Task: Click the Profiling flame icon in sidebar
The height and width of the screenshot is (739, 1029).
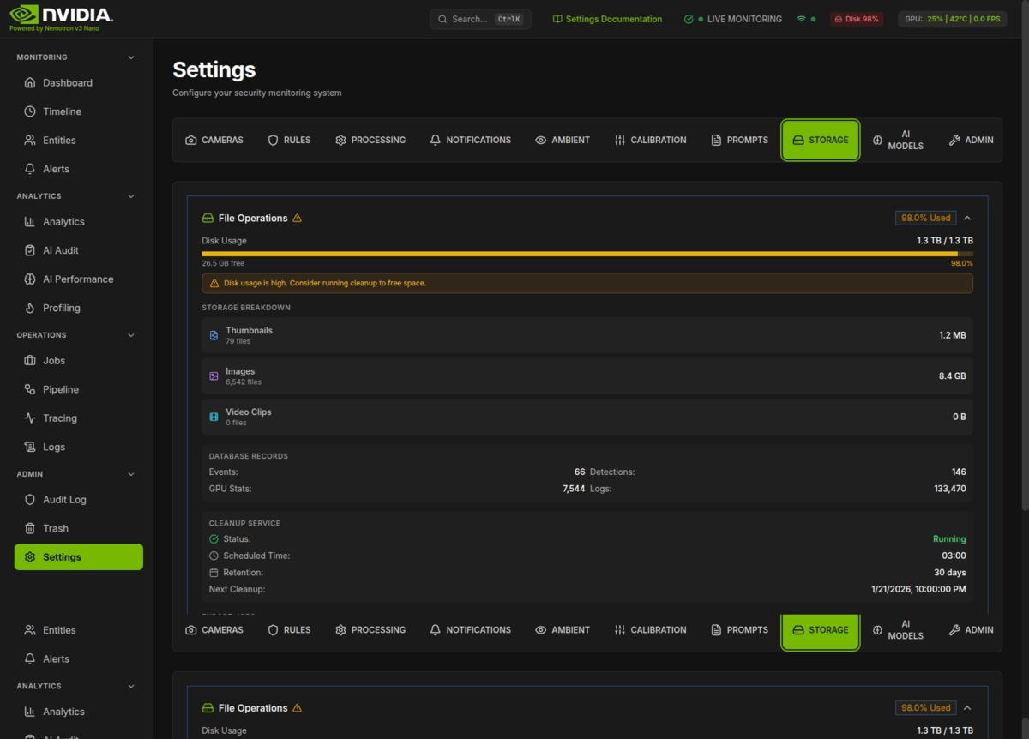Action: [x=30, y=308]
